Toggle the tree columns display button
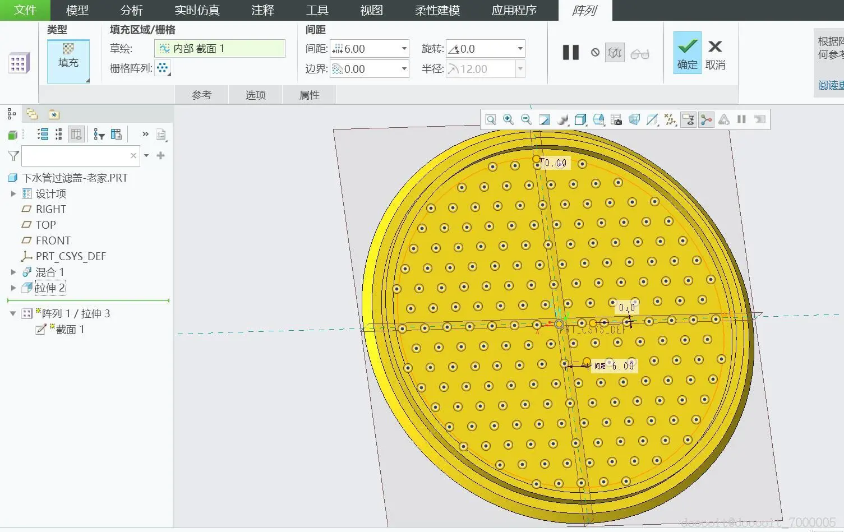The image size is (844, 532). (76, 135)
